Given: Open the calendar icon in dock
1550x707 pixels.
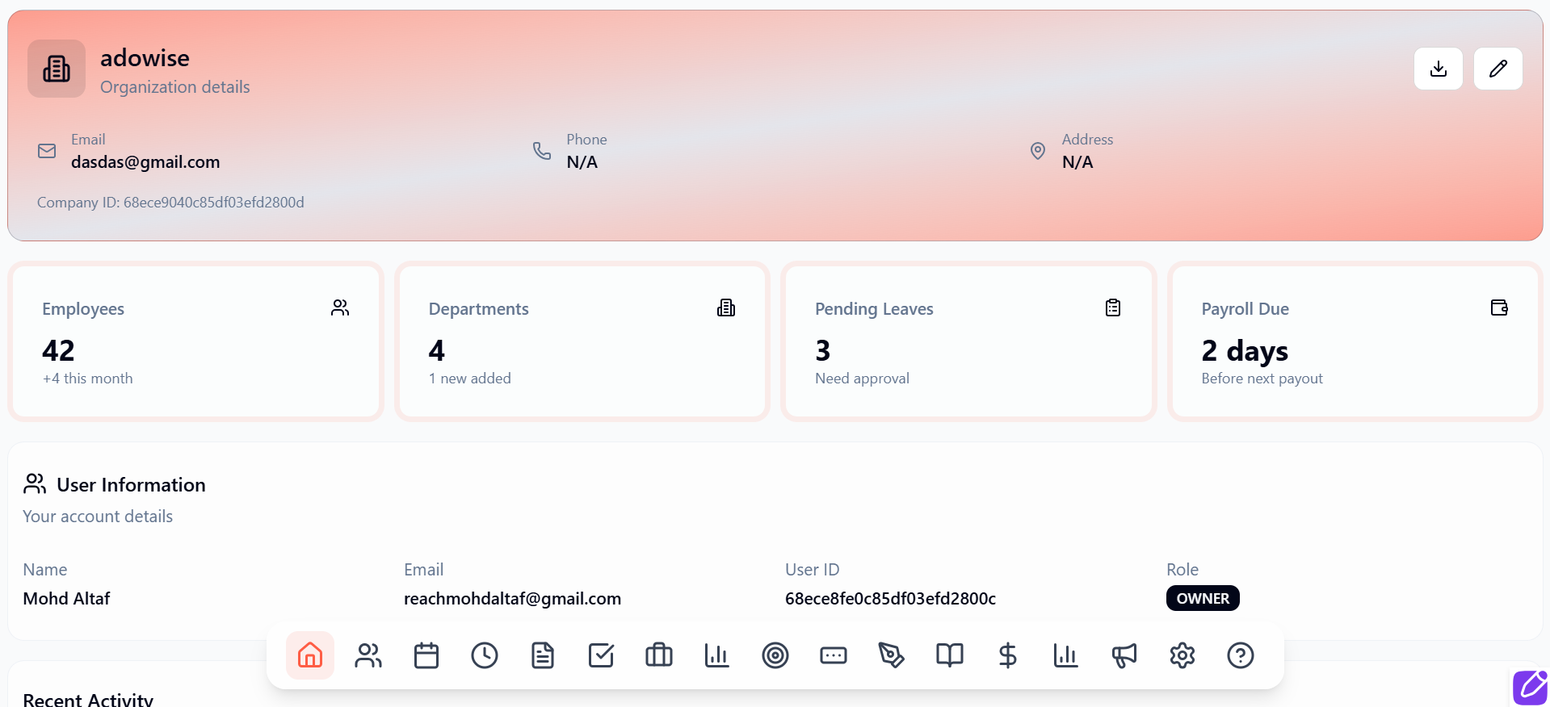Looking at the screenshot, I should point(426,655).
